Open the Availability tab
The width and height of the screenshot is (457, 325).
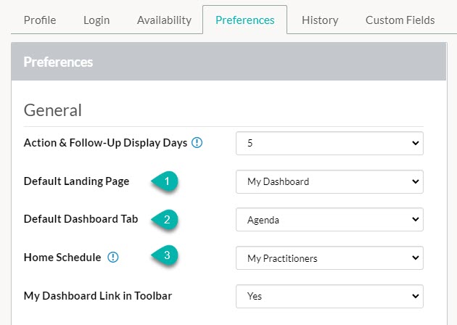coord(164,20)
